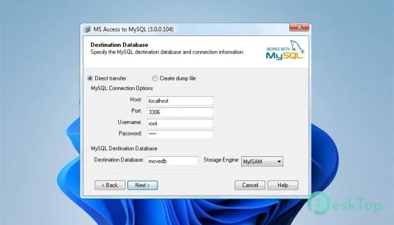Proceed with the Next button

[x=142, y=185]
